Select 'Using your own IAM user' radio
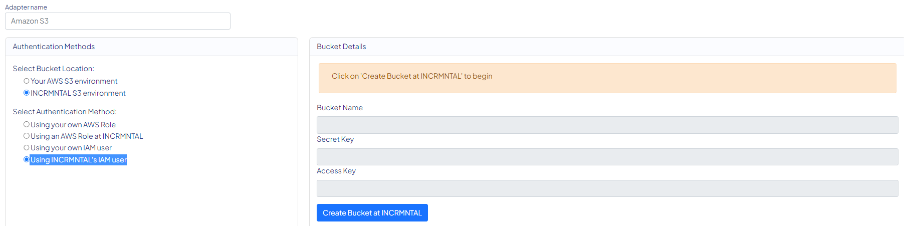This screenshot has width=904, height=226. (27, 148)
